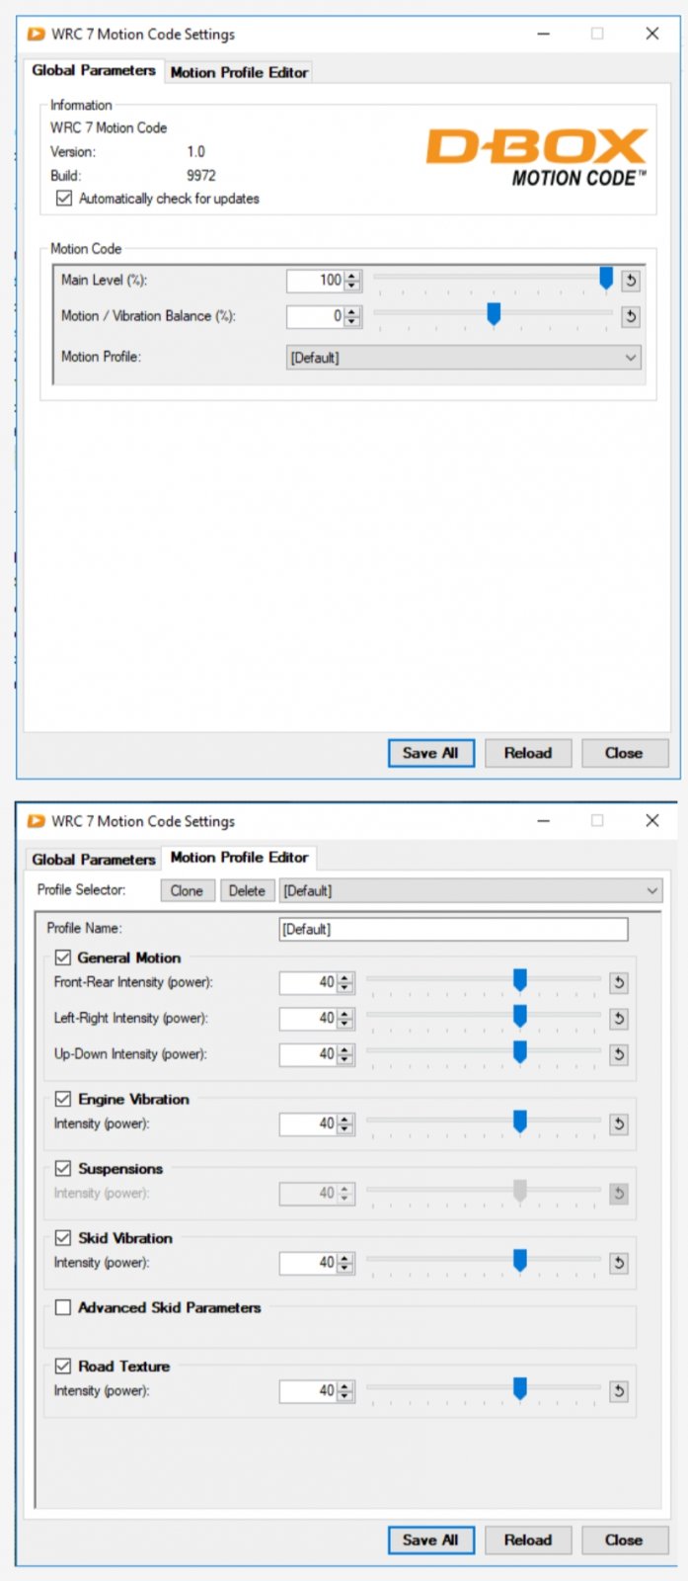Reset Up-Down Intensity to default

coord(618,1054)
